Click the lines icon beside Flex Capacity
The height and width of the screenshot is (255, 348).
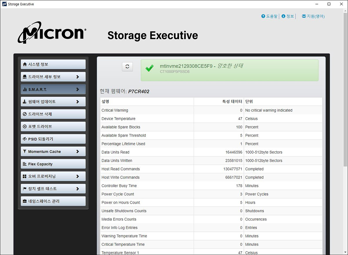25,164
